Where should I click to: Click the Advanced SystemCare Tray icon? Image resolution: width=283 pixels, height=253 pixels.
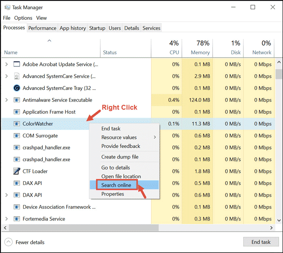(x=17, y=88)
